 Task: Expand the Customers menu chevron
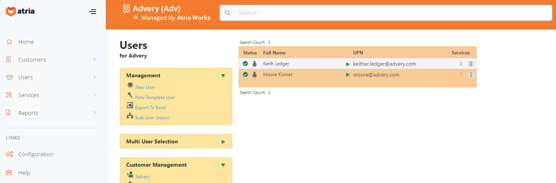pos(94,59)
